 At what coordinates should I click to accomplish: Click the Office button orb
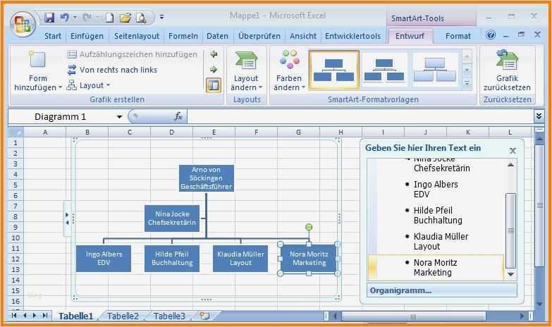click(x=23, y=25)
